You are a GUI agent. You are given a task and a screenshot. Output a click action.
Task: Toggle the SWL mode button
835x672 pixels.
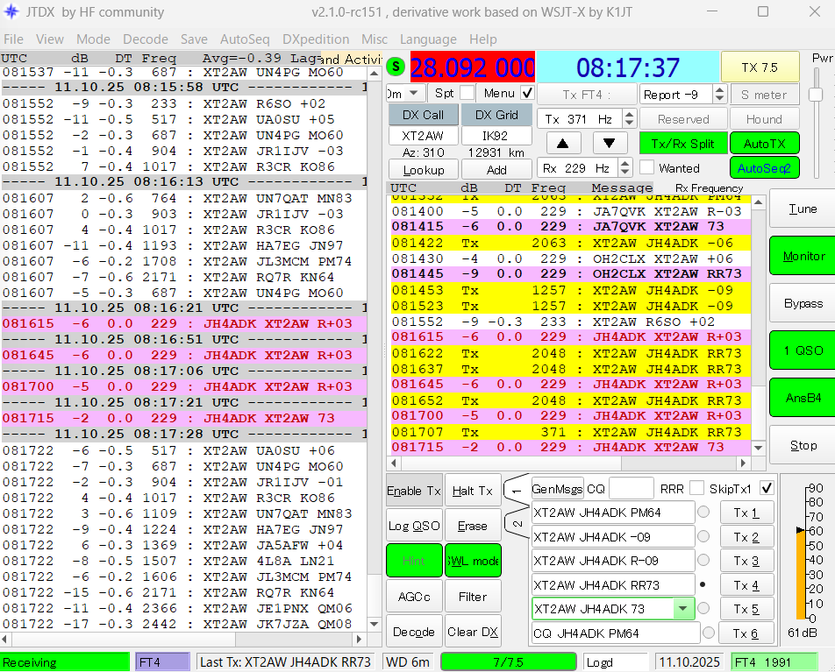[x=472, y=561]
